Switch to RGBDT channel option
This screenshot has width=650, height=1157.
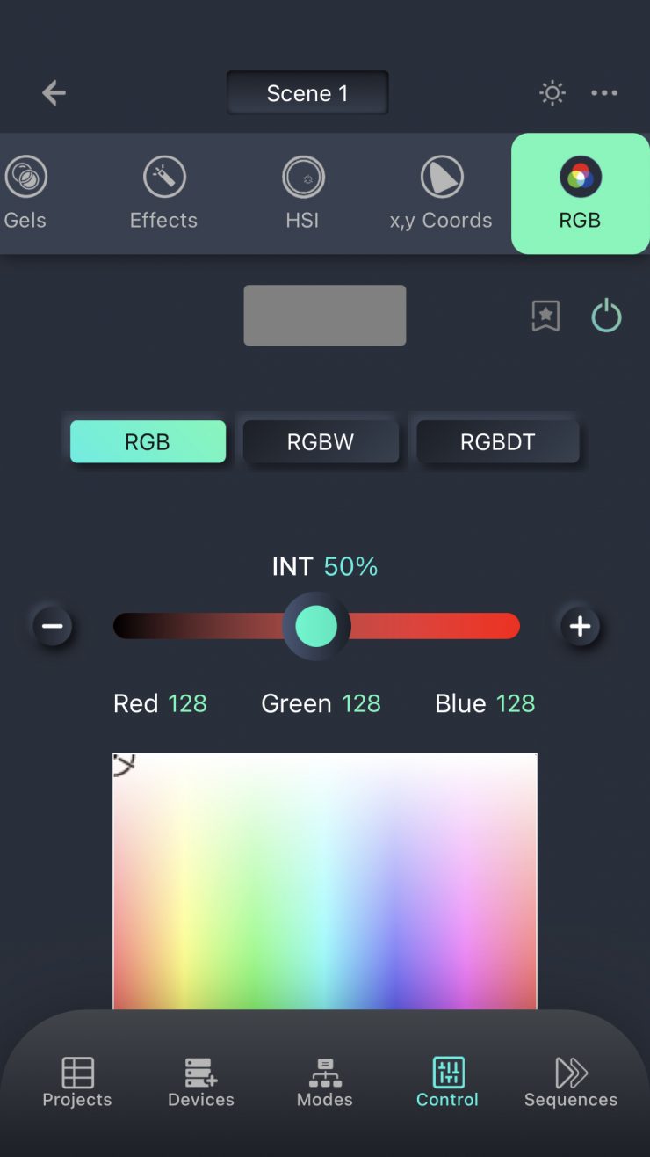(x=497, y=441)
